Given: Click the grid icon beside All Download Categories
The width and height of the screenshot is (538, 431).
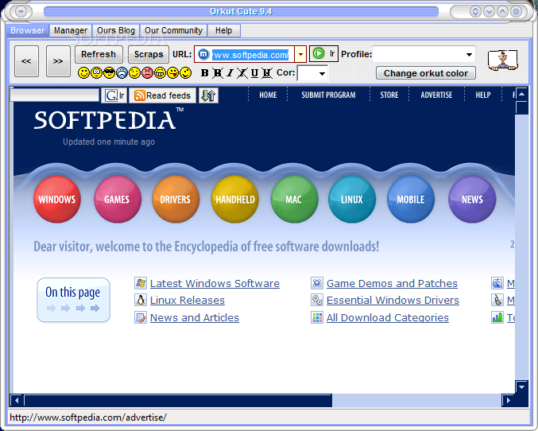Looking at the screenshot, I should click(317, 317).
